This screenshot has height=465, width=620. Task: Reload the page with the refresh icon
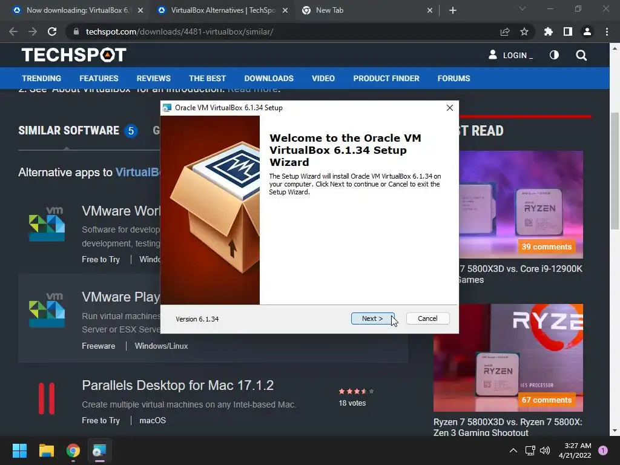52,31
